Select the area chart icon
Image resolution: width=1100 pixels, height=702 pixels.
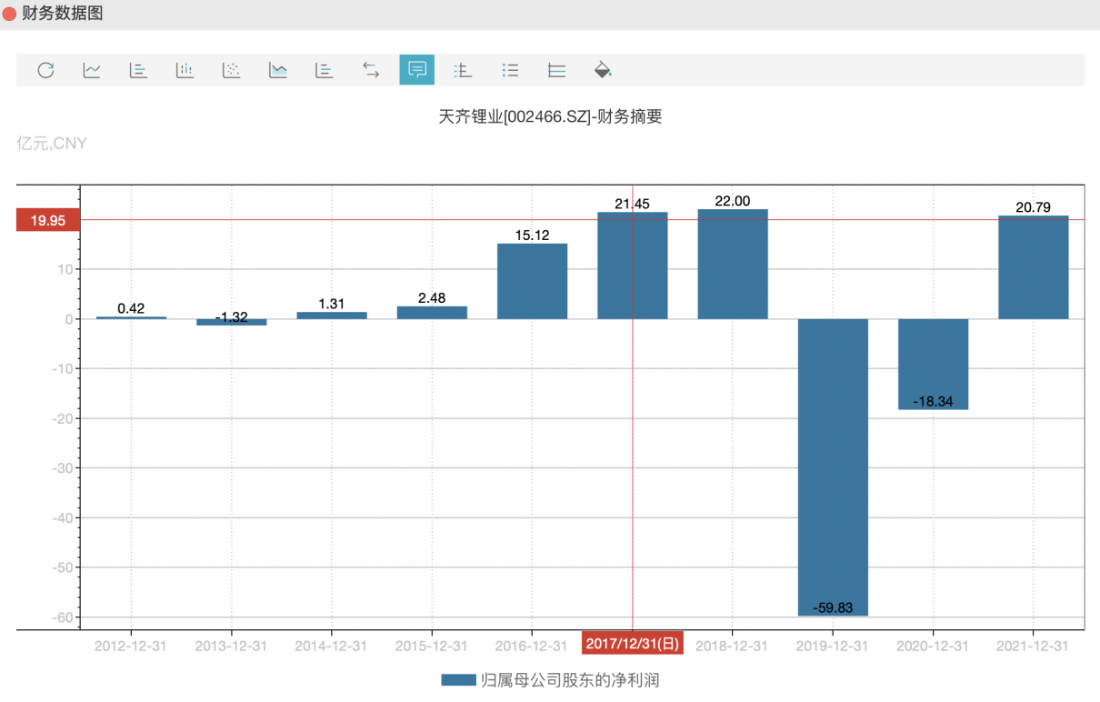tap(278, 70)
